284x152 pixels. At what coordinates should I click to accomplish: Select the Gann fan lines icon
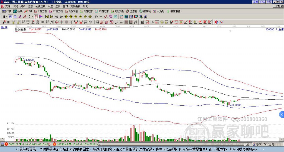click(x=102, y=22)
